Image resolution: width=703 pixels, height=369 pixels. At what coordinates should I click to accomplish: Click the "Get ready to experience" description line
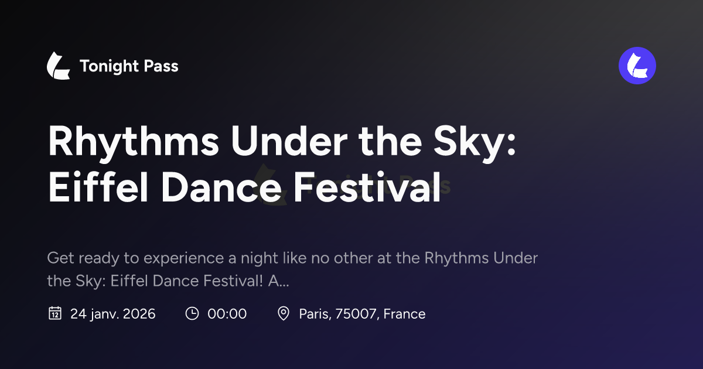click(x=292, y=258)
